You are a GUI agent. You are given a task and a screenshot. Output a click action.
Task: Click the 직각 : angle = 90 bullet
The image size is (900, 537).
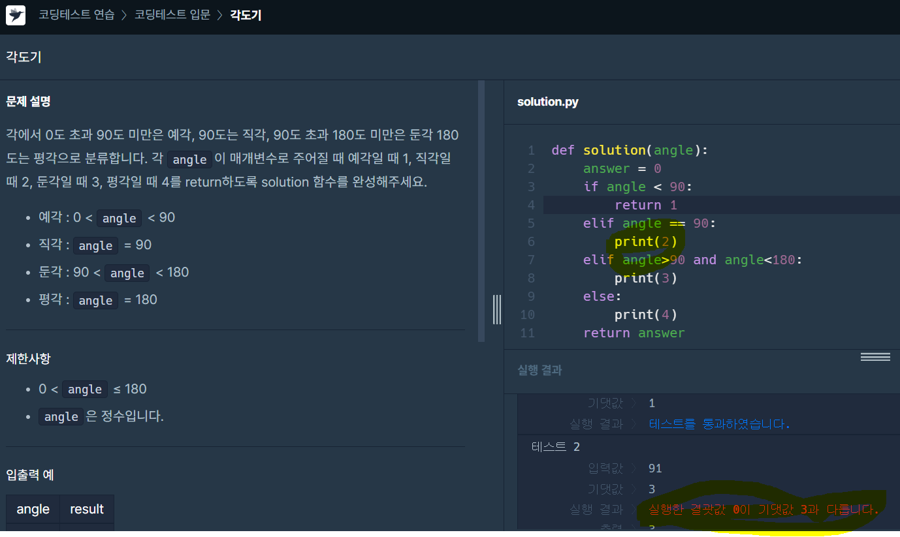point(95,245)
